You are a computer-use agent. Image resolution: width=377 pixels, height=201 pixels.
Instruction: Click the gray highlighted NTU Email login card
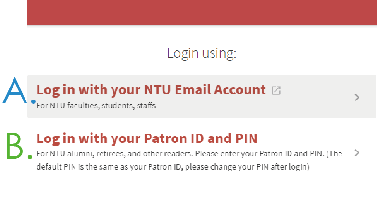click(202, 96)
